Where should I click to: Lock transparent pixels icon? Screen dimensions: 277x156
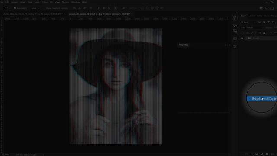coord(247,33)
